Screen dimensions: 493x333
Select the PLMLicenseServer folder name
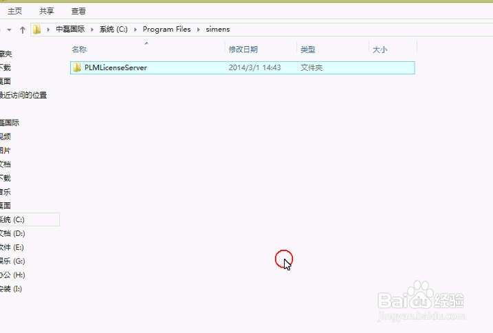pos(116,67)
